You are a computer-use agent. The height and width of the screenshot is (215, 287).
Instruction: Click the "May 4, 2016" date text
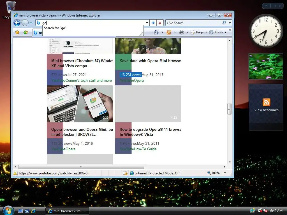pos(83,144)
